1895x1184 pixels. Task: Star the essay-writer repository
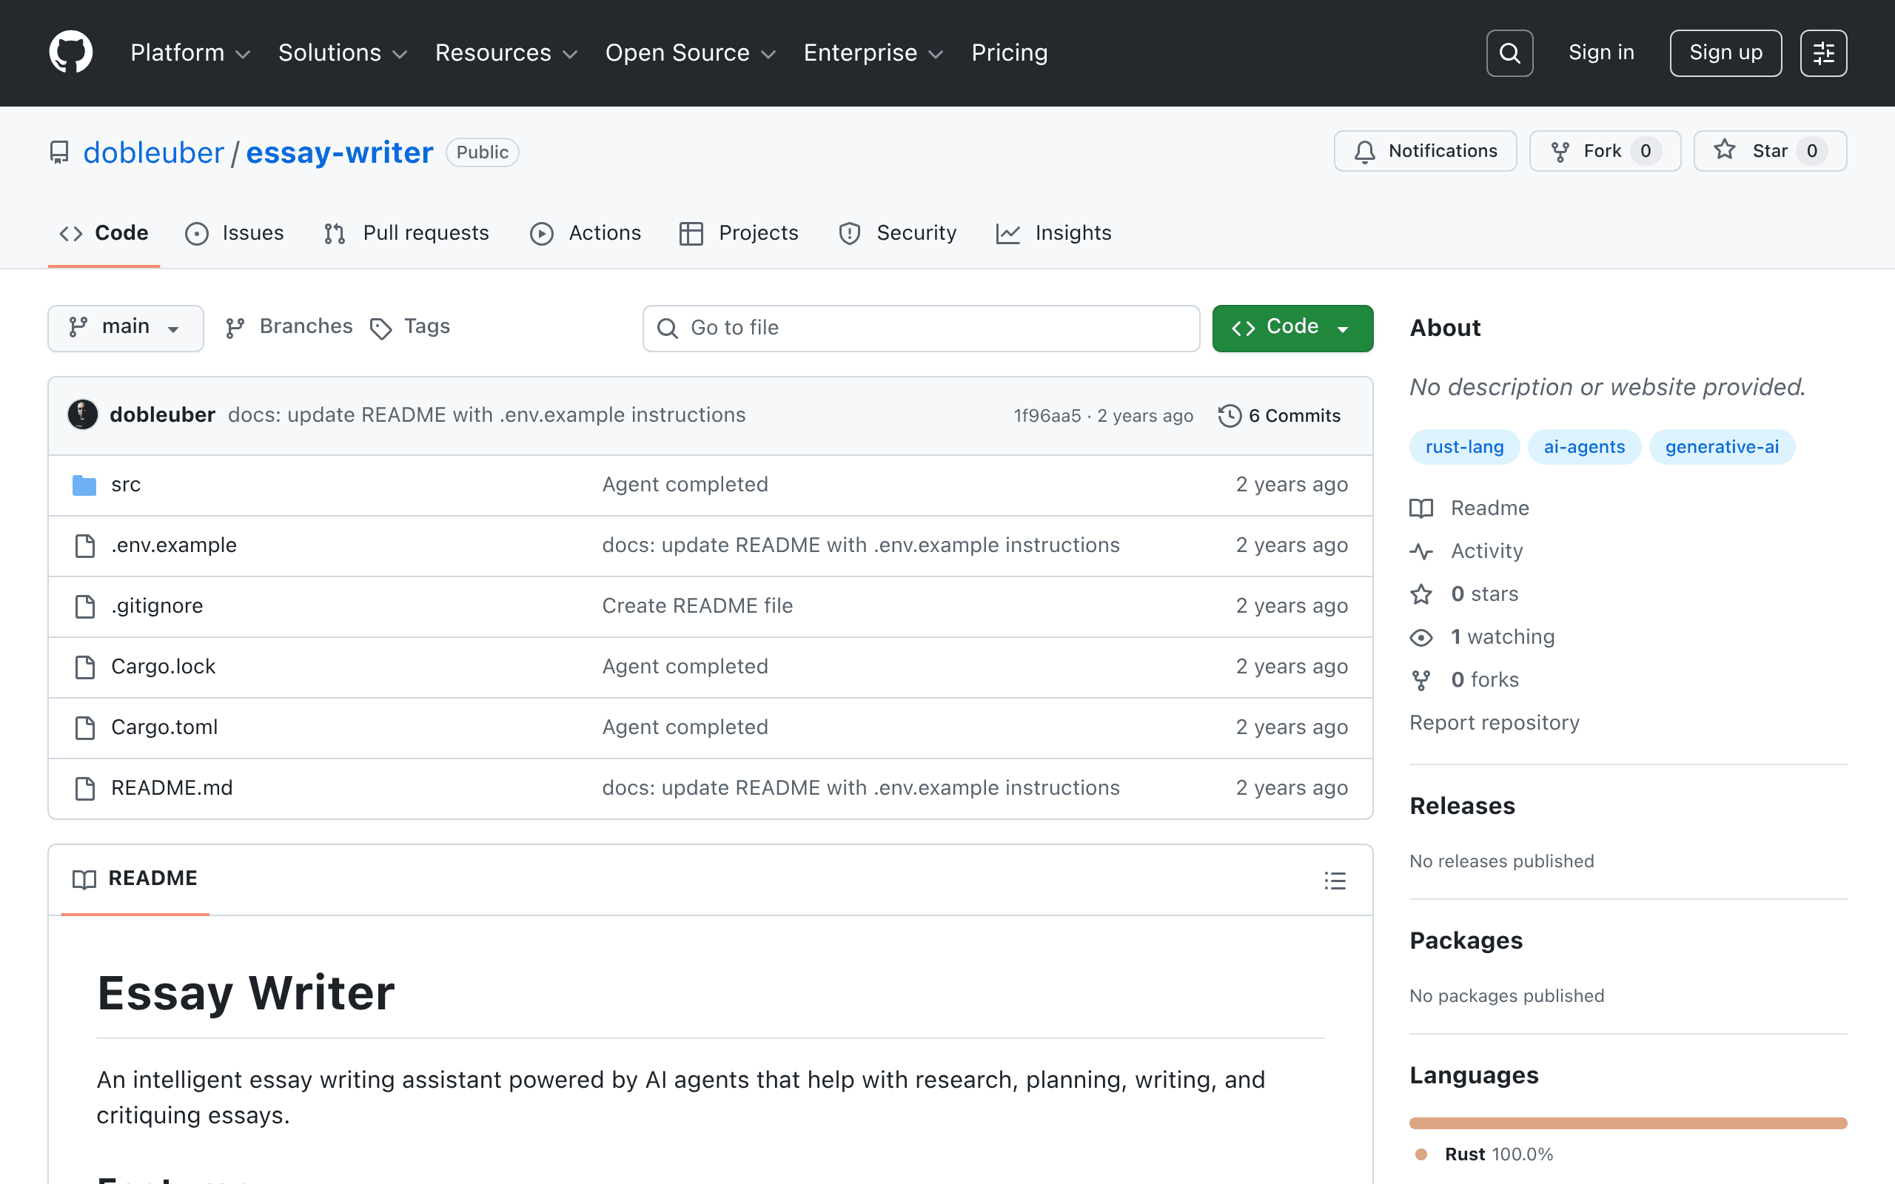(1769, 151)
